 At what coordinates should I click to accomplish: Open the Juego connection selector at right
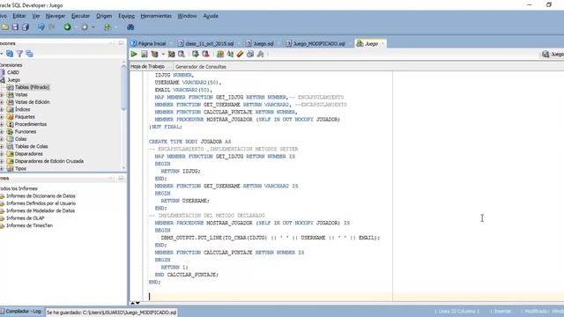pos(553,55)
